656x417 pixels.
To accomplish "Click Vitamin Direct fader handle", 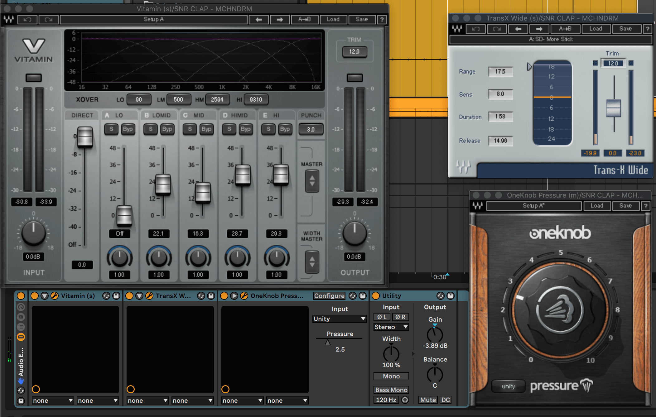I will tap(85, 137).
